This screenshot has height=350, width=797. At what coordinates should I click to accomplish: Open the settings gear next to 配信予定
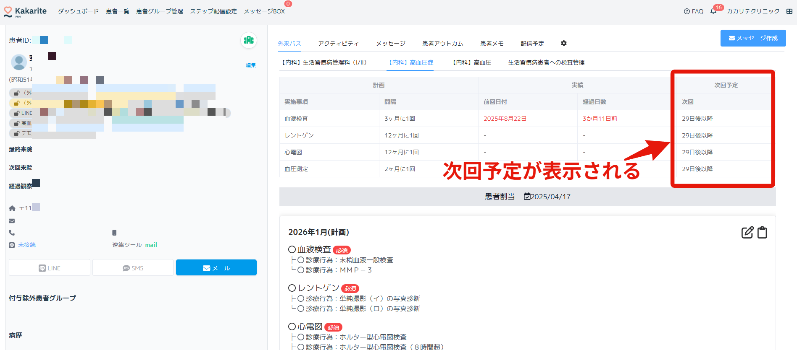pyautogui.click(x=564, y=43)
